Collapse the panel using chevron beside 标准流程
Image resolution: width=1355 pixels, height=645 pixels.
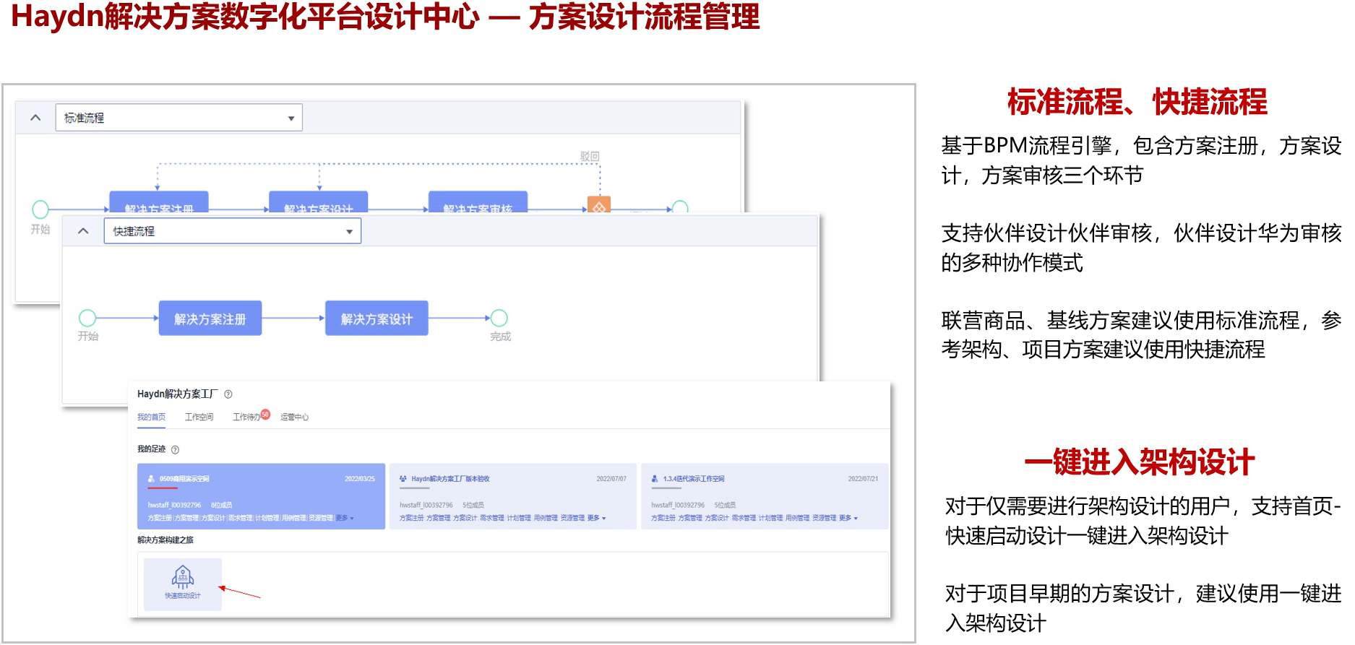tap(35, 117)
